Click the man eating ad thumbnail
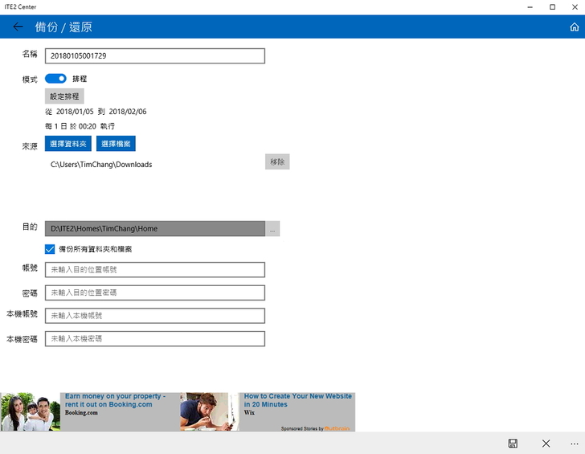The image size is (585, 454). pyautogui.click(x=209, y=412)
